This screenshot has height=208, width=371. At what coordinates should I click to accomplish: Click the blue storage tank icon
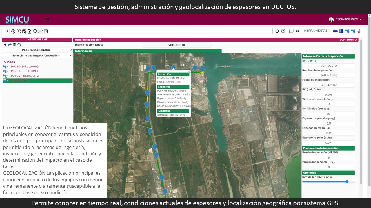click(341, 31)
